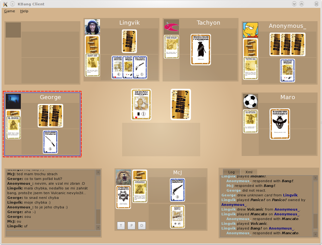Click Maro's soccer ball avatar
Screen dimensions: 322x245
[x=250, y=101]
